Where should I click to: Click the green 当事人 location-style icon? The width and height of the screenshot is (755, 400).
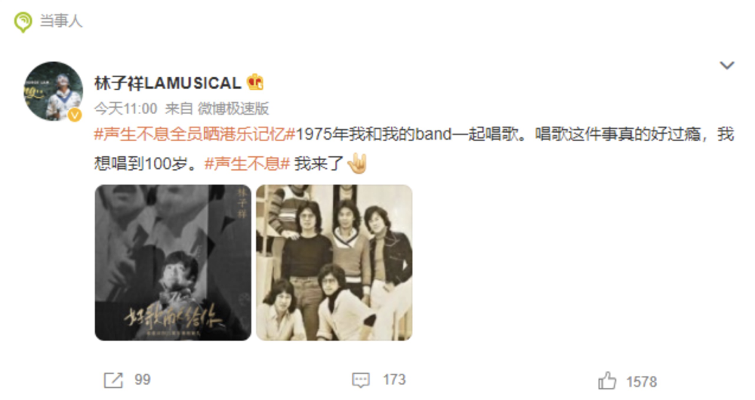23,22
